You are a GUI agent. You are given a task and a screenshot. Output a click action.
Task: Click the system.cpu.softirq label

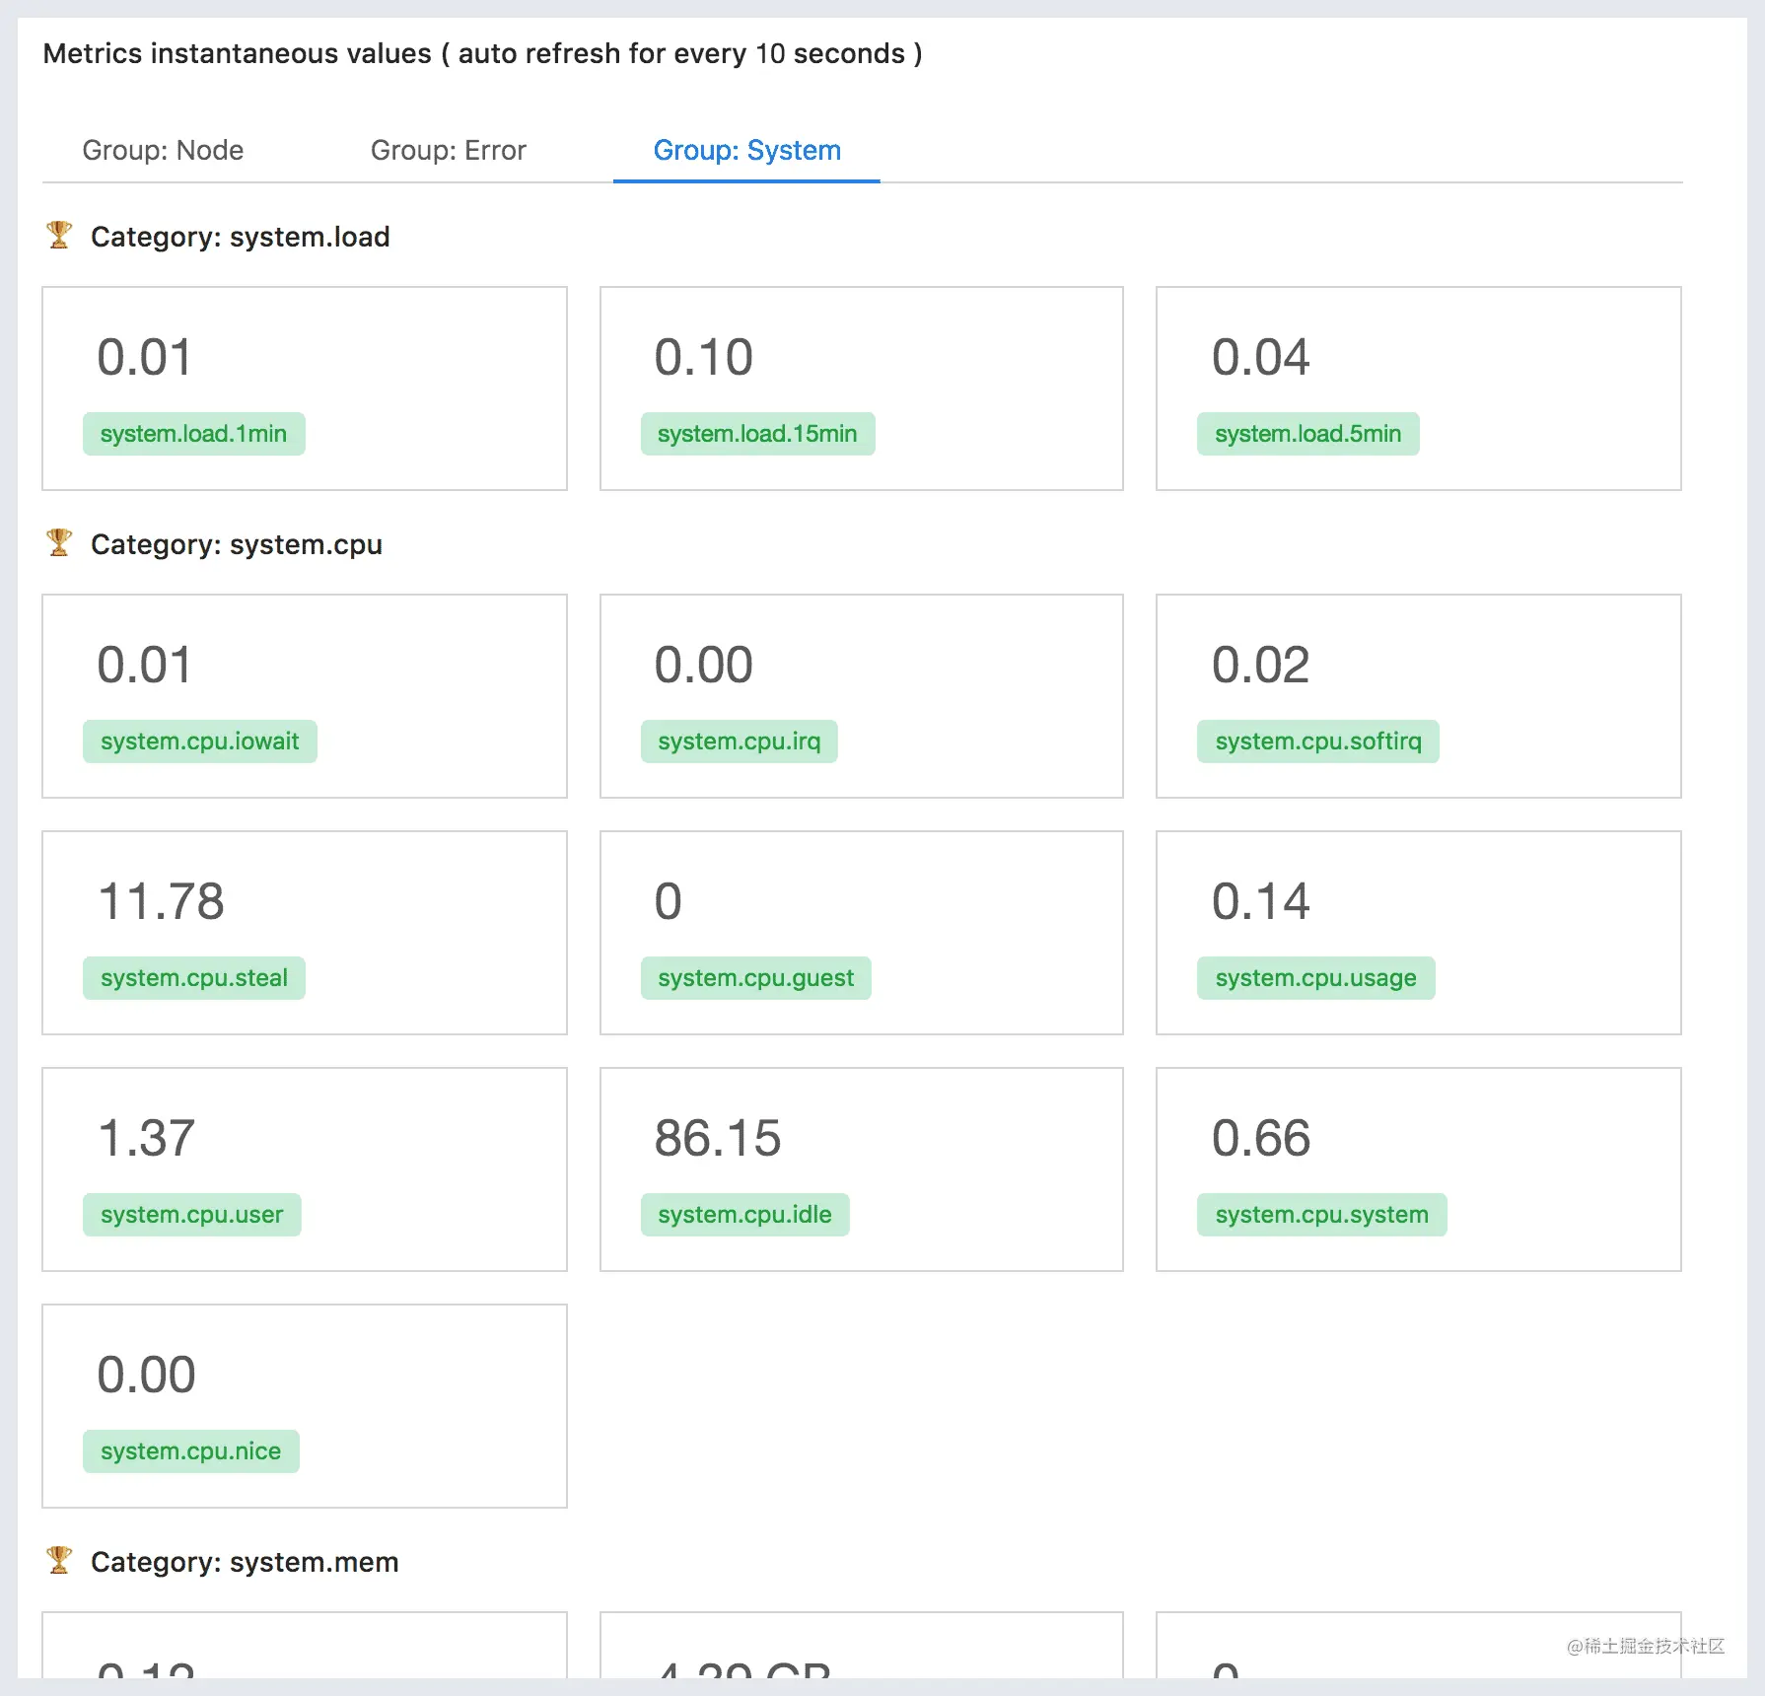[x=1318, y=742]
